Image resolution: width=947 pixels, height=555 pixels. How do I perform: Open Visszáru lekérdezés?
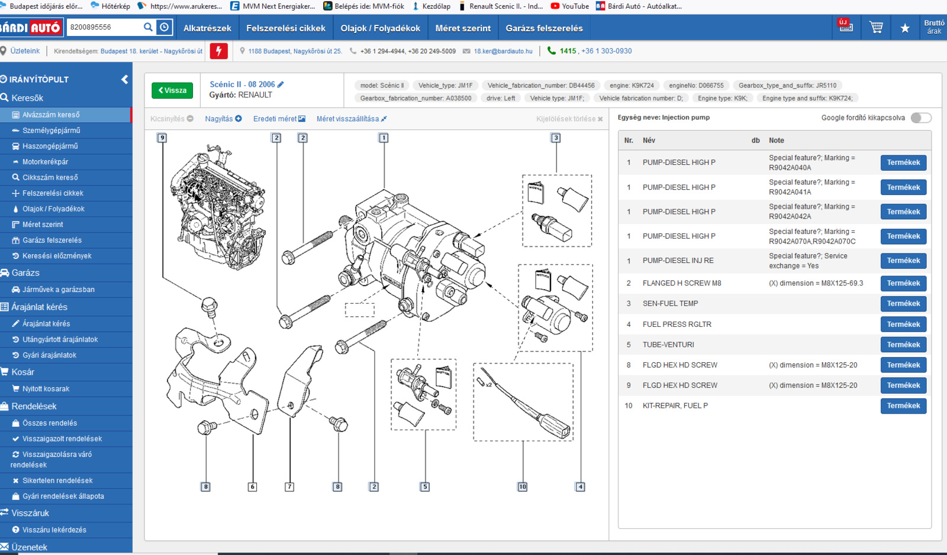pyautogui.click(x=66, y=530)
